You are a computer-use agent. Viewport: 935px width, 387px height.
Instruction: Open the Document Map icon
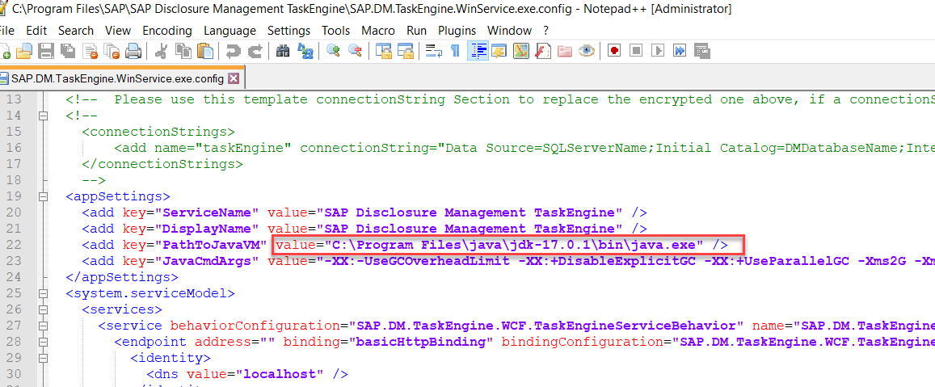point(521,51)
